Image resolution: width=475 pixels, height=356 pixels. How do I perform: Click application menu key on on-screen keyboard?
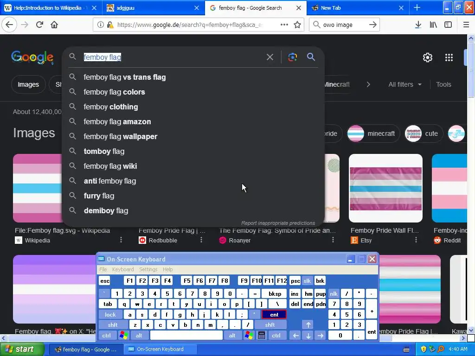262,336
